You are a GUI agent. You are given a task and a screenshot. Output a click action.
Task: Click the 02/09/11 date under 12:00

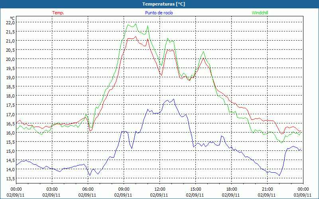159,195
